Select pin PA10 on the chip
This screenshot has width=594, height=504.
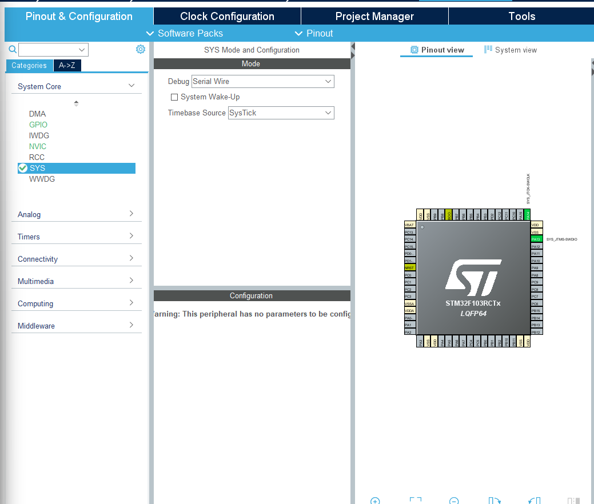[x=536, y=261]
